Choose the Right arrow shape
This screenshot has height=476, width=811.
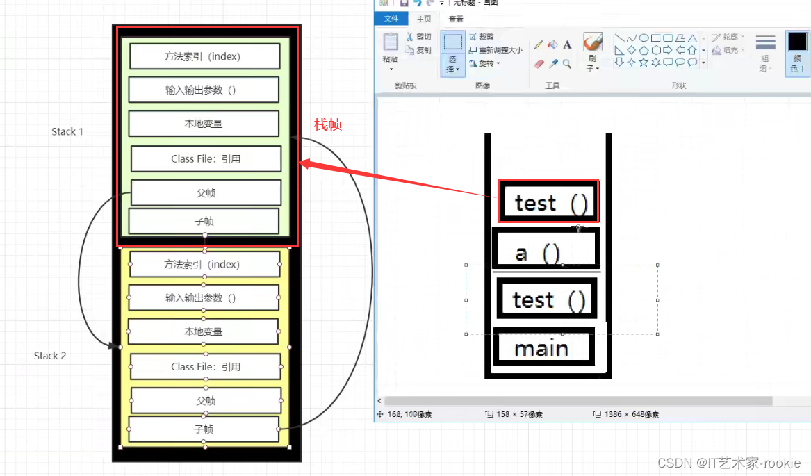669,50
